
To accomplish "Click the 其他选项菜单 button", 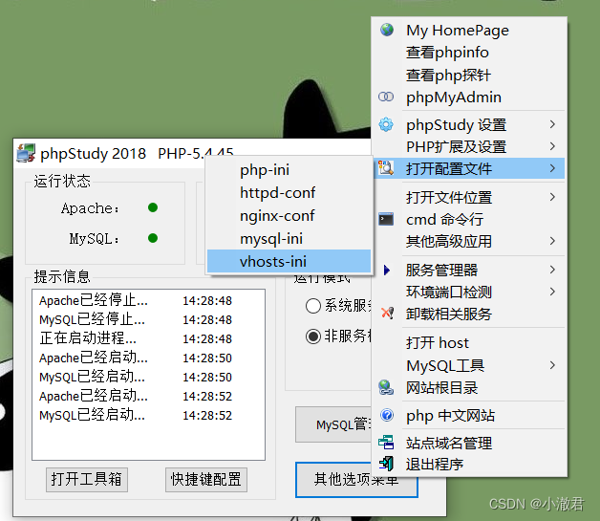I will coord(355,480).
